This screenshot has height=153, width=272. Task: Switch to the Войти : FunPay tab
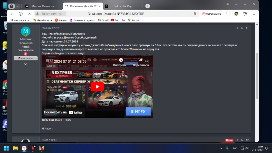(122, 6)
